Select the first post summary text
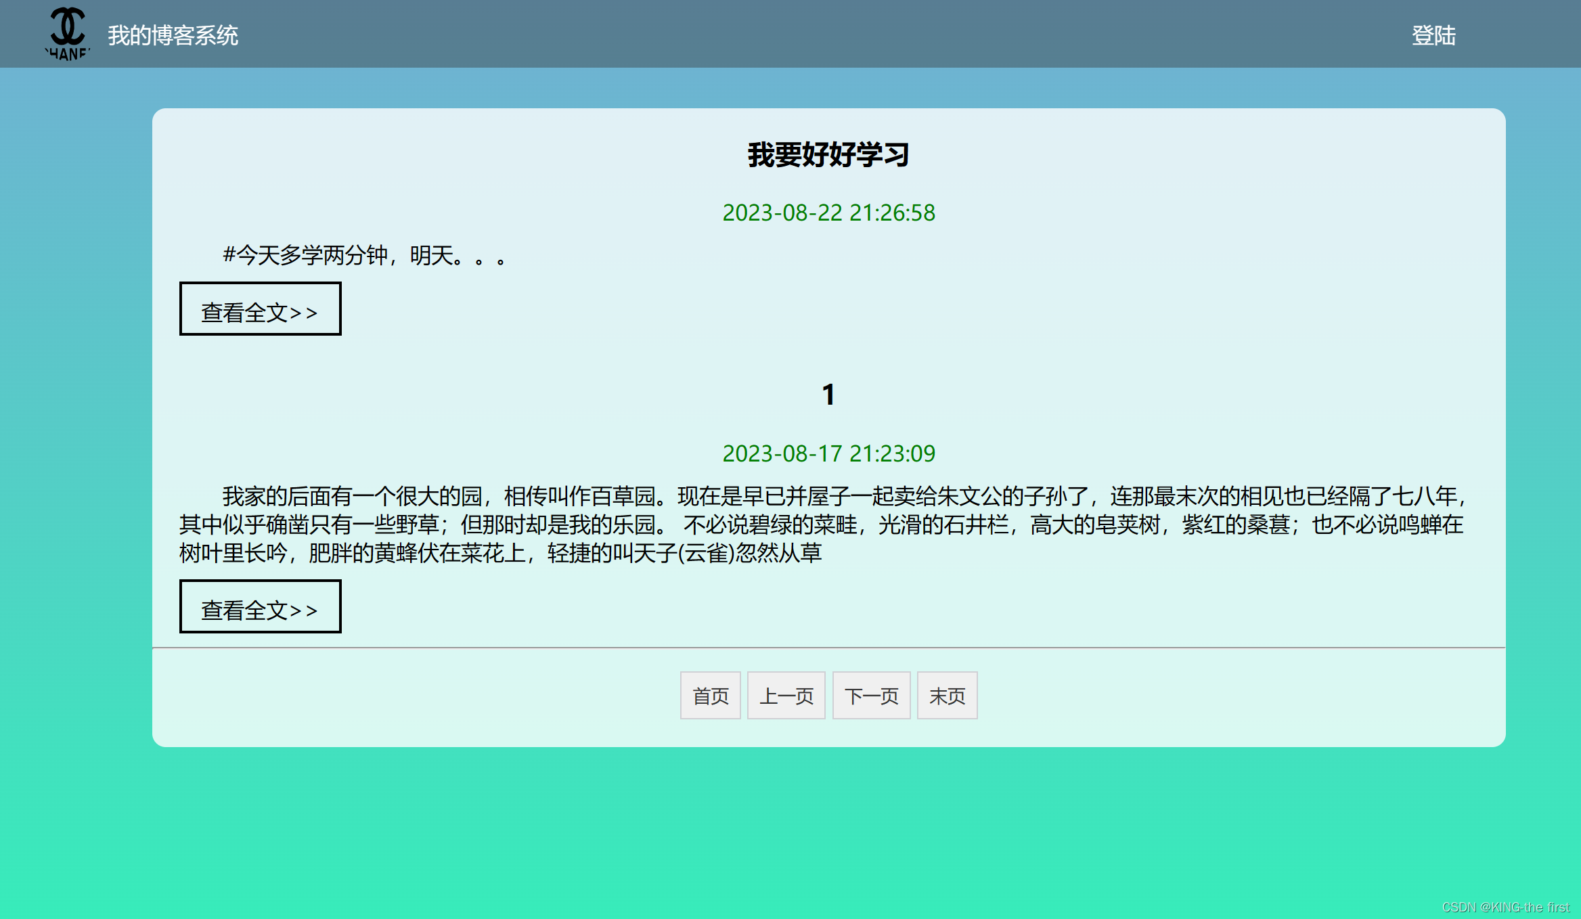Image resolution: width=1581 pixels, height=919 pixels. pyautogui.click(x=364, y=255)
